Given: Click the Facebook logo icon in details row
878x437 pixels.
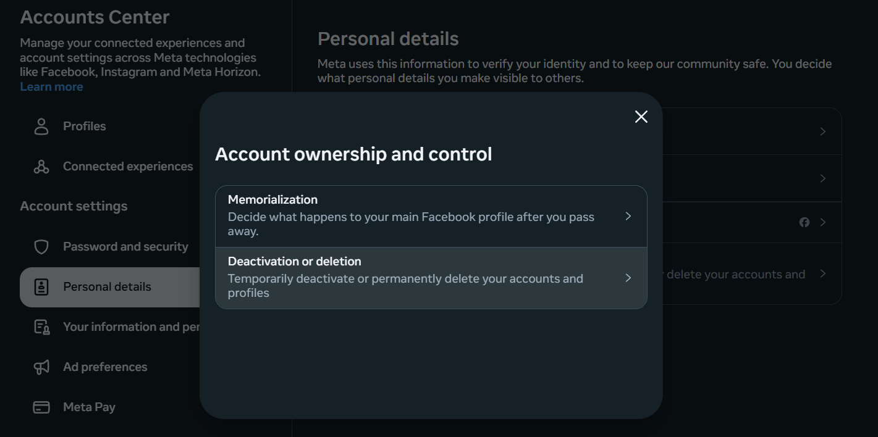Looking at the screenshot, I should click(804, 222).
